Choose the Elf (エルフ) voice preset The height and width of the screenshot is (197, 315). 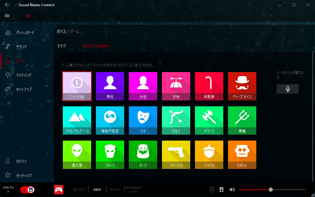176,120
